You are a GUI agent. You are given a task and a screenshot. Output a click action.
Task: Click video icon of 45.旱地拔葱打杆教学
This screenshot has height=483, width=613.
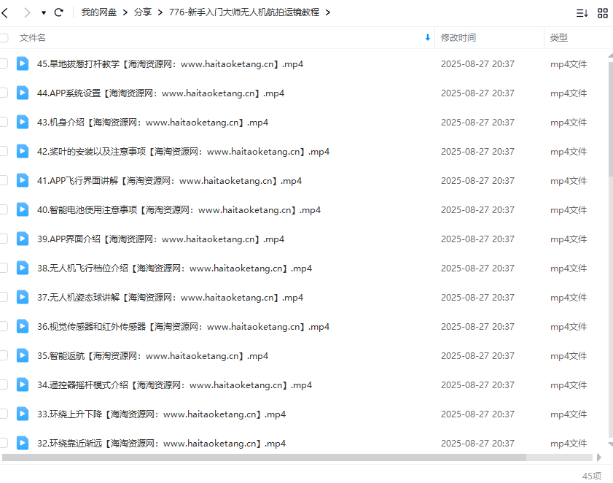click(23, 63)
